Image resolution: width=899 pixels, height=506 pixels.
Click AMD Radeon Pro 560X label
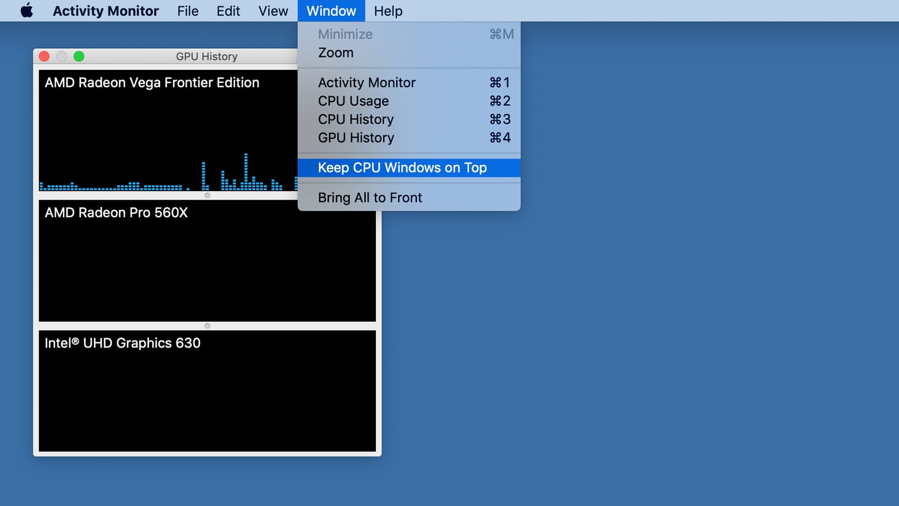[x=116, y=213]
